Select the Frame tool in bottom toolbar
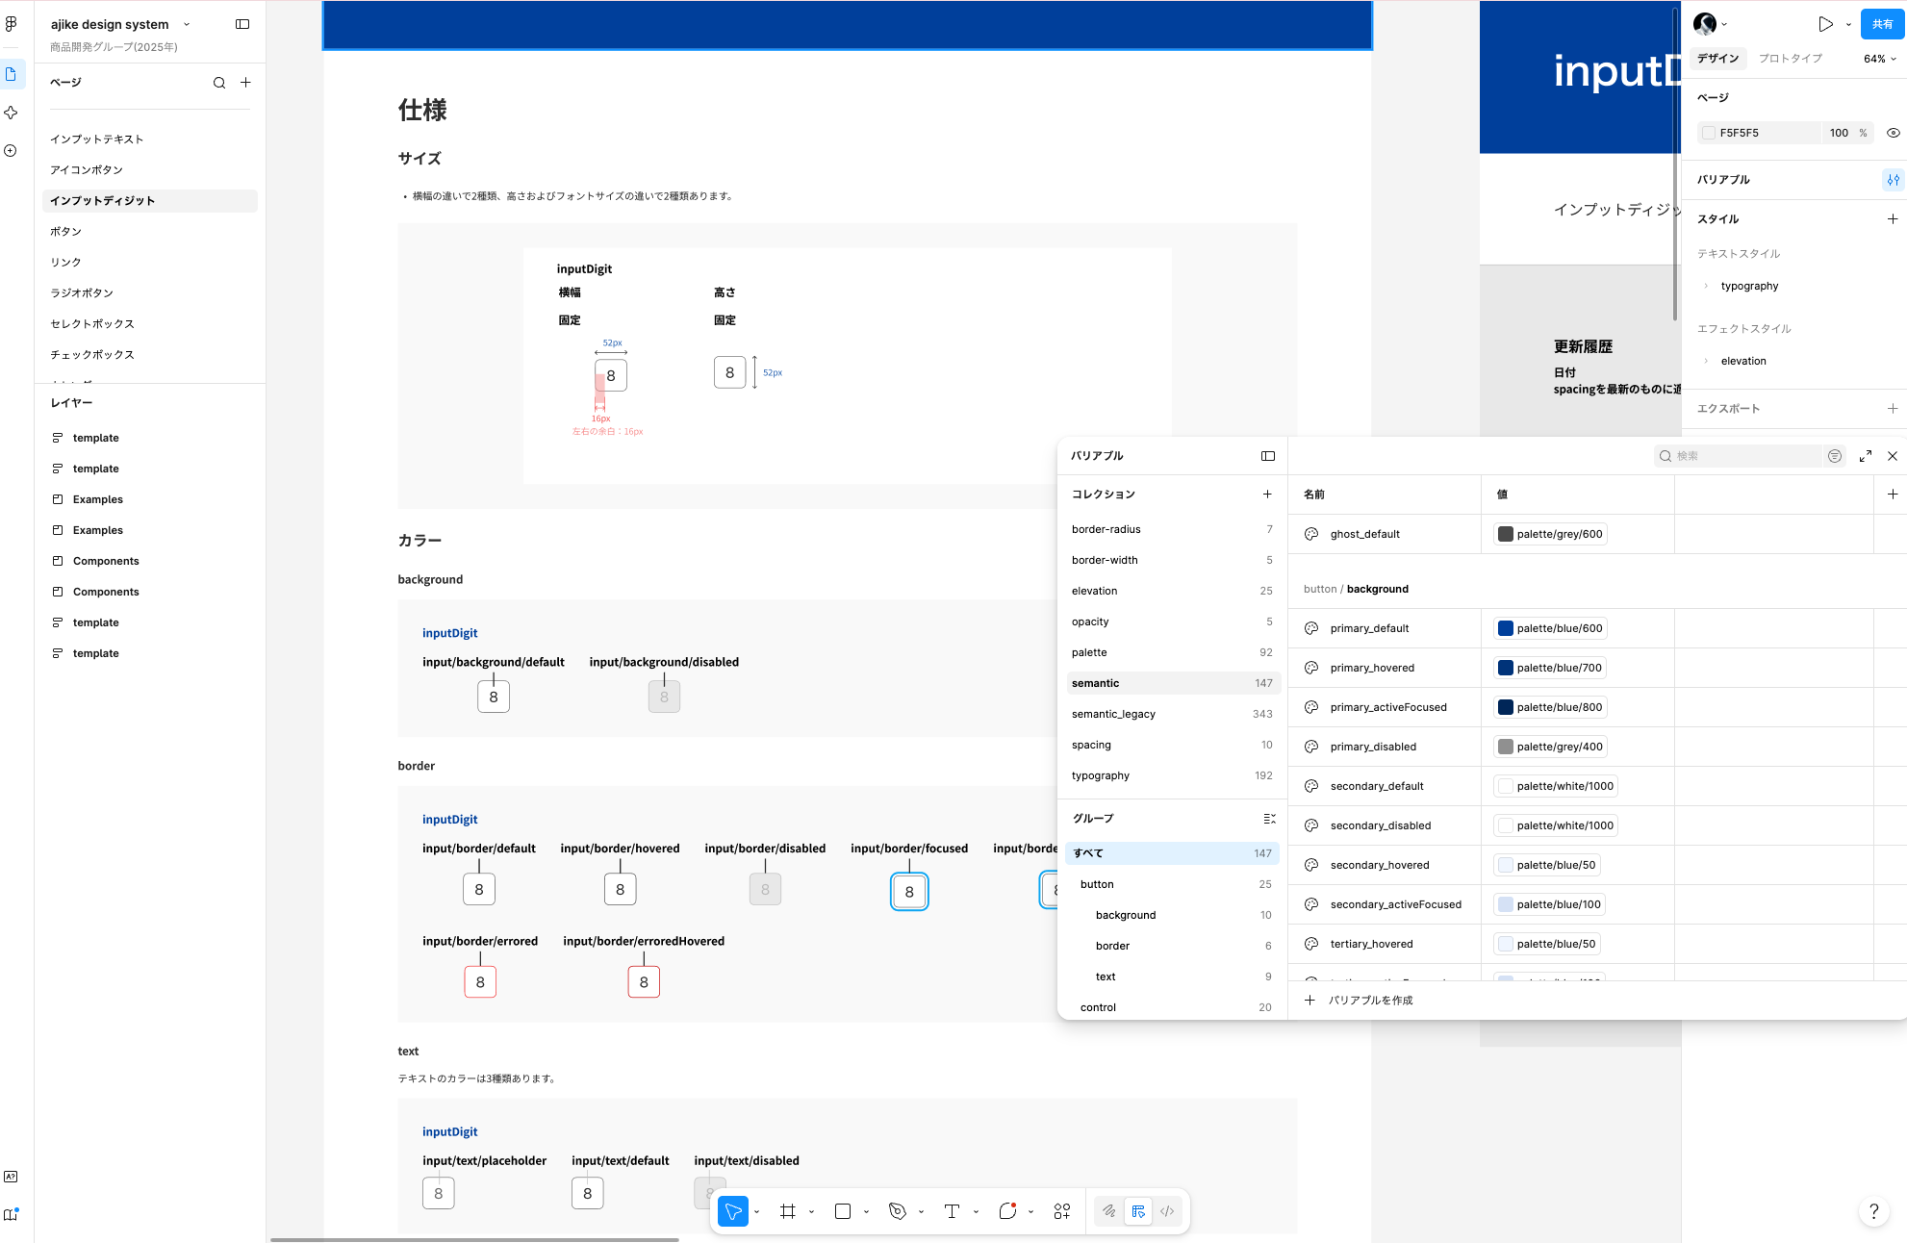This screenshot has height=1243, width=1907. click(788, 1211)
